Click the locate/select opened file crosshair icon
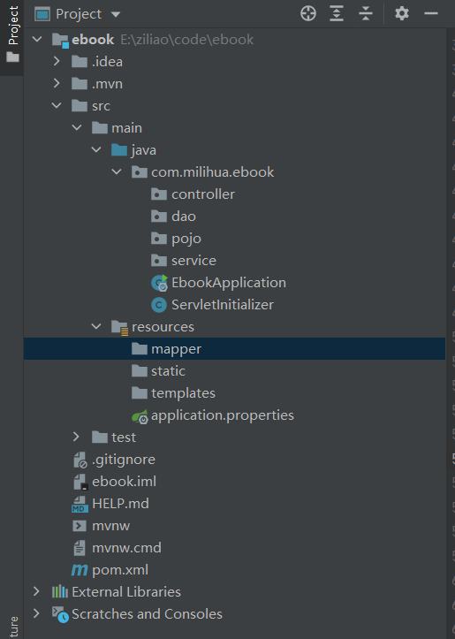This screenshot has height=639, width=455. pos(308,13)
